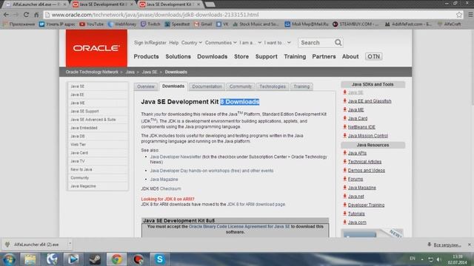
Task: Click the Help link in header
Action: click(x=174, y=43)
